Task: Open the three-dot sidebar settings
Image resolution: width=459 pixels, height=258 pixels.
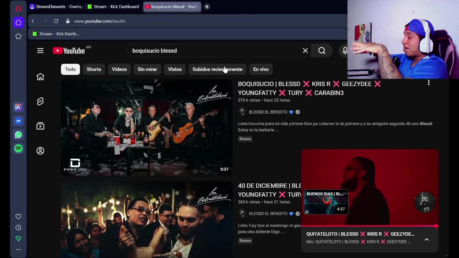Action: click(x=18, y=249)
